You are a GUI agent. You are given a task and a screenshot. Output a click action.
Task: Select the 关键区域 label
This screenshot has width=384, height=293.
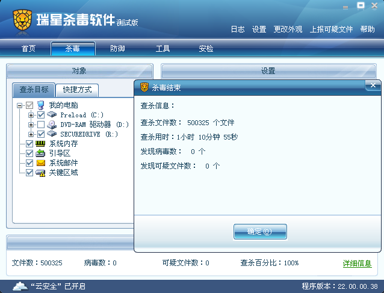(63, 173)
